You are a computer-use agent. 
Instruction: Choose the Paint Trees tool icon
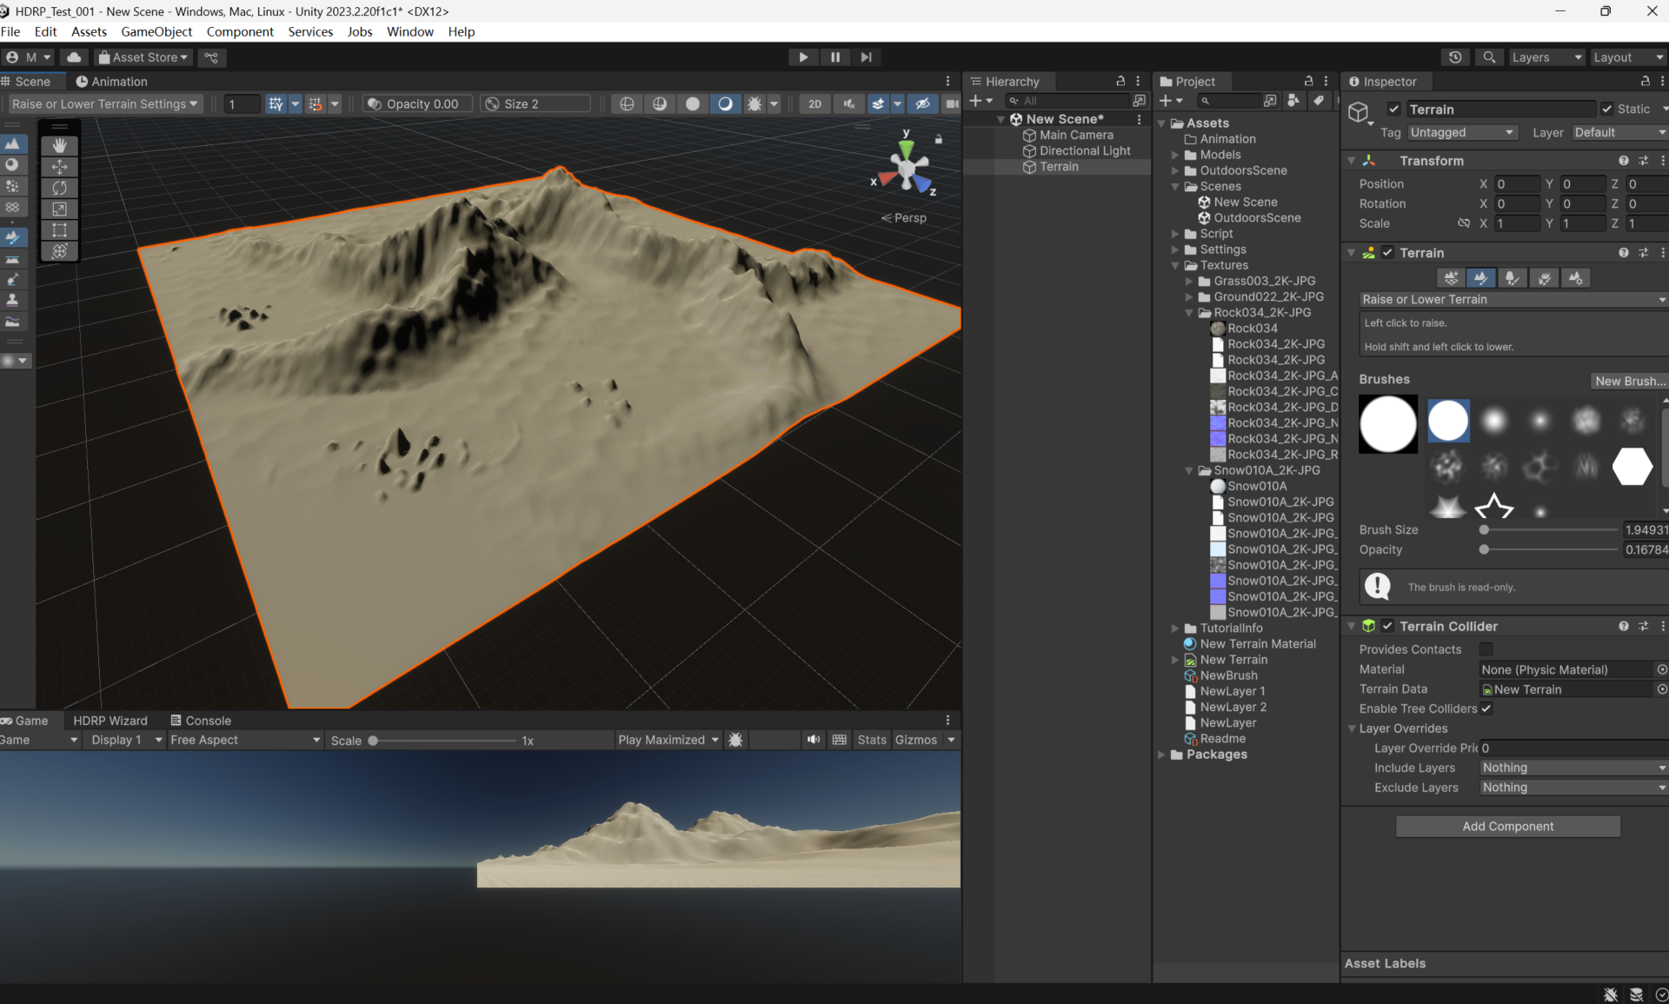(x=1512, y=277)
